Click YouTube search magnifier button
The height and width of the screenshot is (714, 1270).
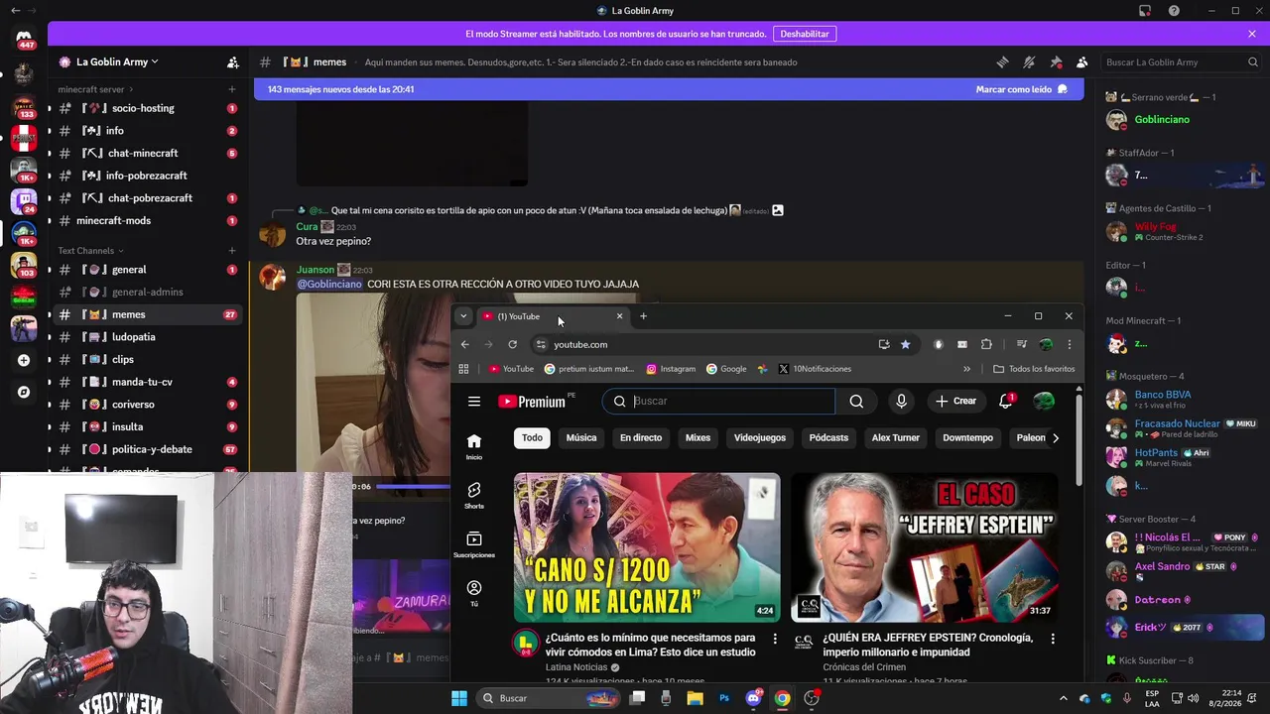(x=856, y=402)
